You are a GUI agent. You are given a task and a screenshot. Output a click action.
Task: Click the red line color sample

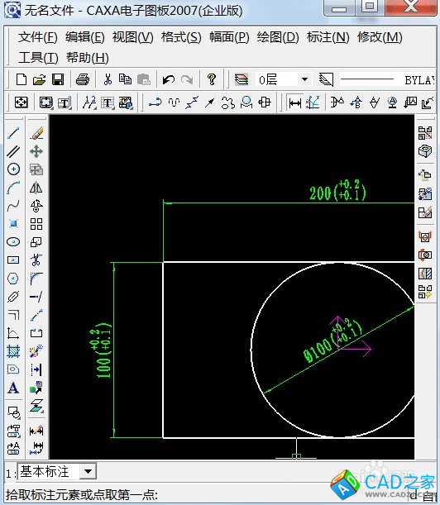367,79
